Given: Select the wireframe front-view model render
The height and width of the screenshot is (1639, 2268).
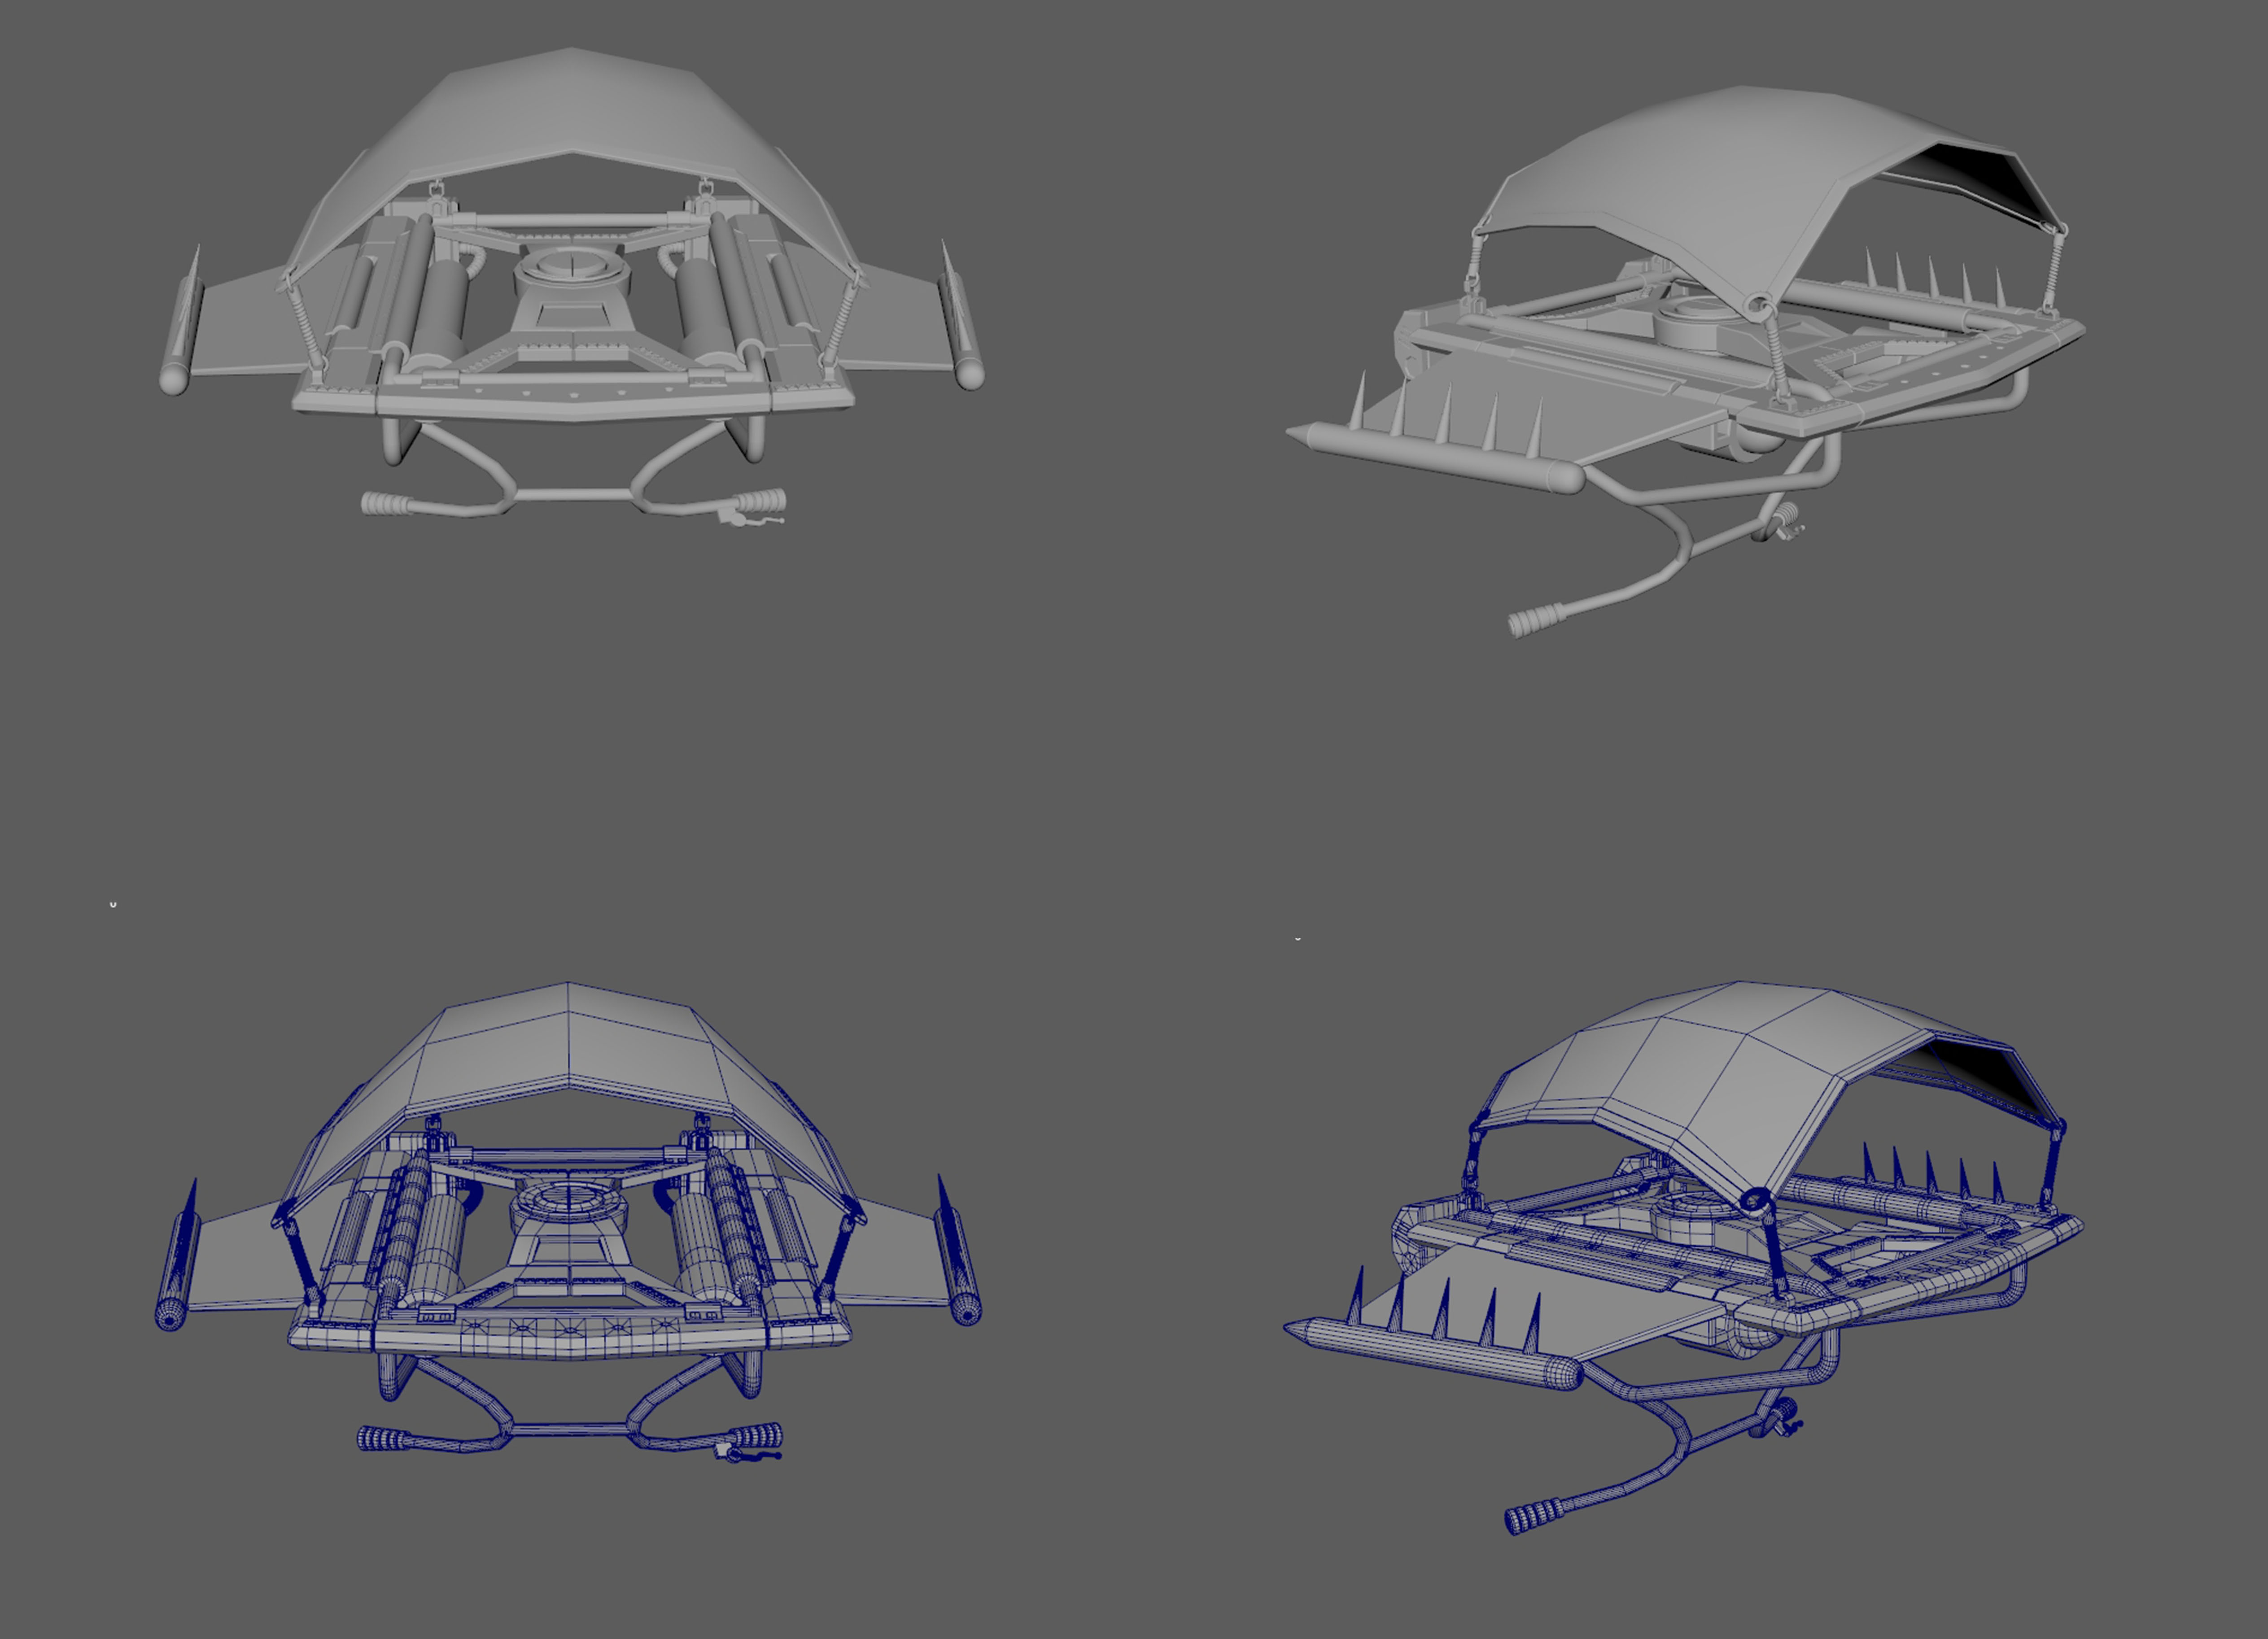Looking at the screenshot, I should 568,1222.
